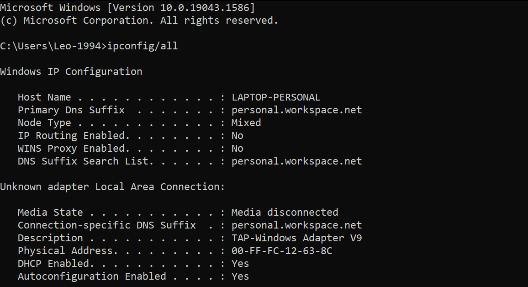
Task: Click the Host Name label
Action: tap(44, 97)
